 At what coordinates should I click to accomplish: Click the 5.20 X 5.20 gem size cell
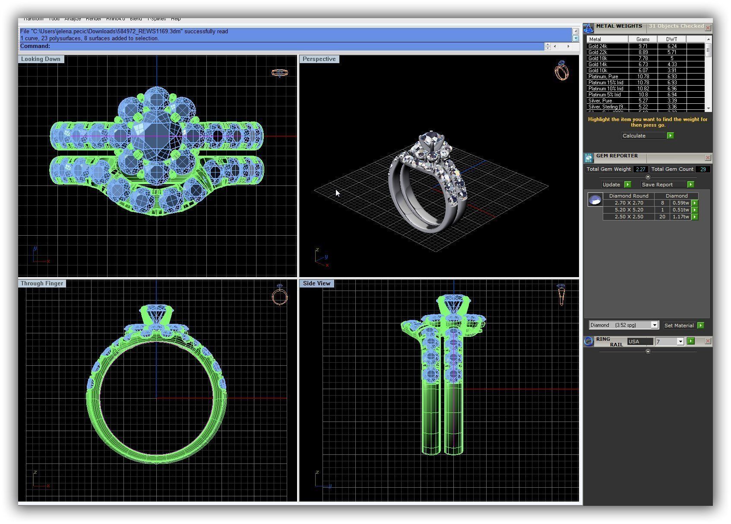coord(629,210)
